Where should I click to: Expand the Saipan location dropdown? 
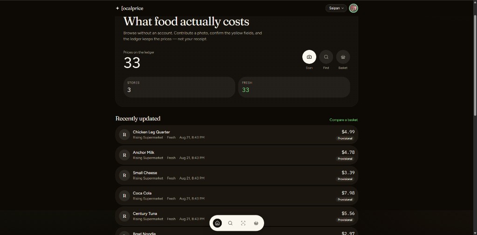[x=336, y=8]
